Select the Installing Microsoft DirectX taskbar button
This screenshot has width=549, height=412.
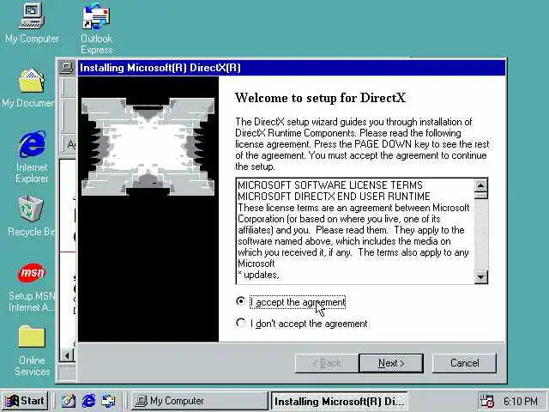[x=339, y=401]
